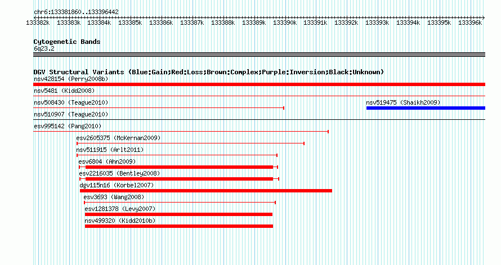Click the 133391k ruler tick label
This screenshot has height=265, width=501.
(315, 23)
